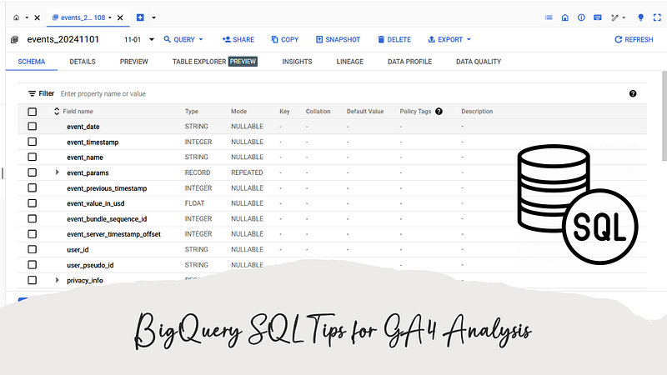667x375 pixels.
Task: Click the REPEATED mode cell
Action: click(247, 172)
